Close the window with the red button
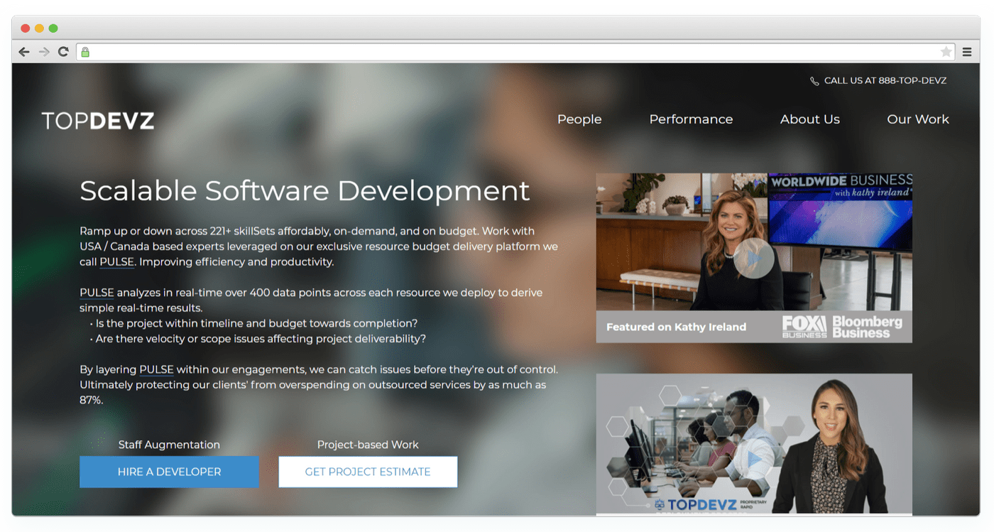The height and width of the screenshot is (532, 994). 26,28
